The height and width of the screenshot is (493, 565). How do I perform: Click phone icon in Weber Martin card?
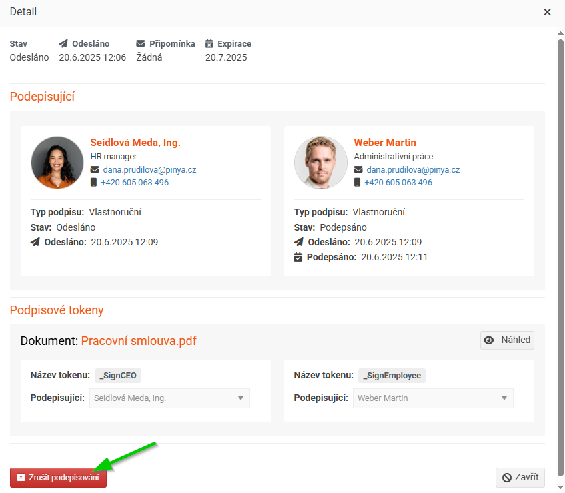[x=357, y=182]
